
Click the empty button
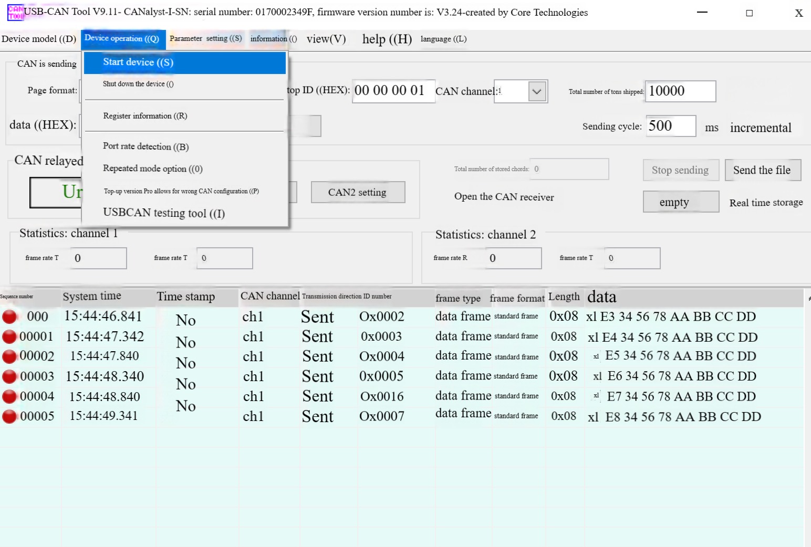click(x=681, y=202)
